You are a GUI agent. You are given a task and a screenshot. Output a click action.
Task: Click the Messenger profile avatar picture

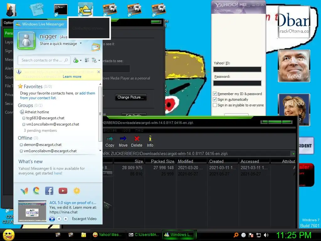pos(26,40)
